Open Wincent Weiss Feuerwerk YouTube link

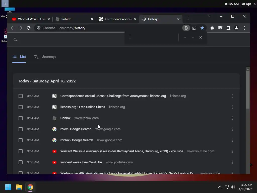pyautogui.click(x=122, y=151)
